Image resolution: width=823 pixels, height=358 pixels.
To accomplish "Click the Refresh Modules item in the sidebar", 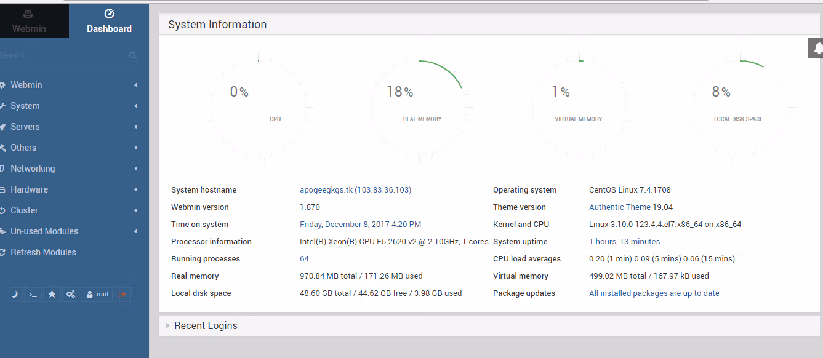I will [x=43, y=252].
